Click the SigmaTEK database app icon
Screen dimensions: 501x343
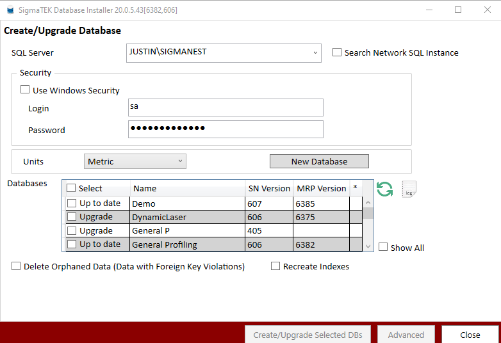click(x=10, y=10)
